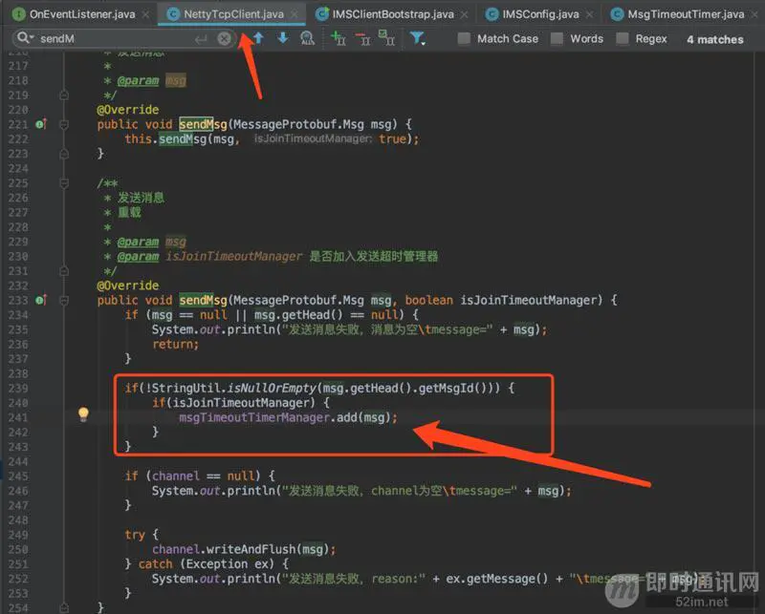Screen dimensions: 765x614
Task: Click line number 245 in the gutter
Action: (18, 476)
